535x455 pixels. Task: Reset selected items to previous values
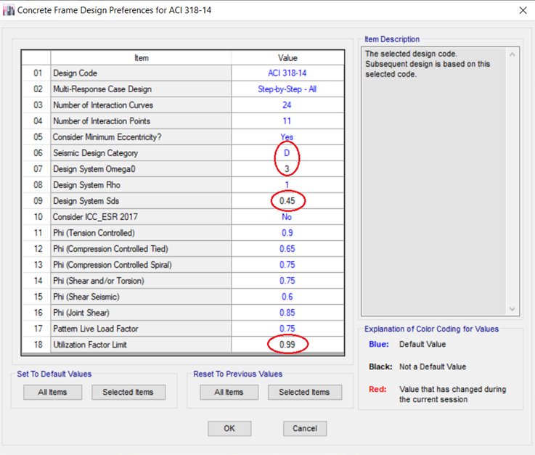click(x=304, y=392)
